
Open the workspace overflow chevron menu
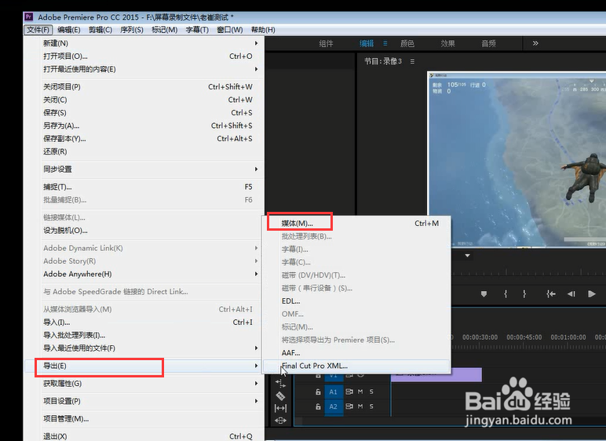[x=535, y=43]
